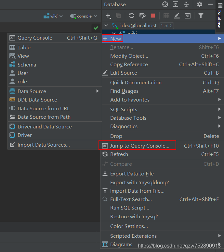
Task: Choose Quick Documentation
Action: point(163,83)
